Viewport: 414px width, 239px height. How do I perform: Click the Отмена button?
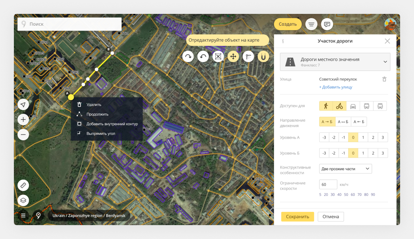(x=331, y=216)
